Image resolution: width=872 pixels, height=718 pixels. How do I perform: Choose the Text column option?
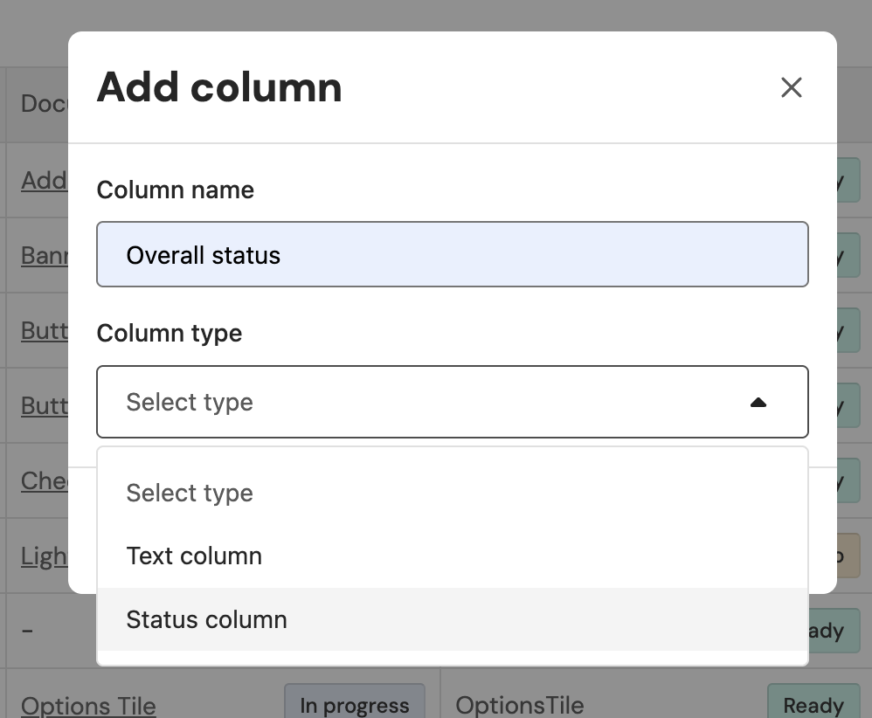tap(194, 556)
